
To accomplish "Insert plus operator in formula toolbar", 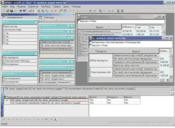I will tap(9, 120).
